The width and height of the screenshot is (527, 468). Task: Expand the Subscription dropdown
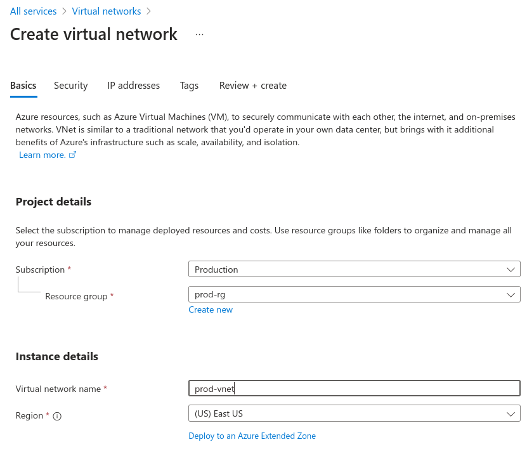coord(354,270)
